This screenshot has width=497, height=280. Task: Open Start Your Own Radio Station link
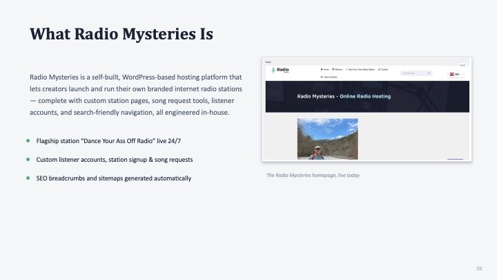(x=360, y=70)
